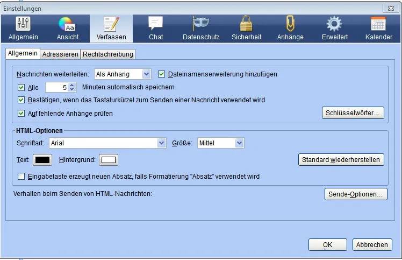The width and height of the screenshot is (402, 260).
Task: Select the Anhänge paperclip category
Action: (290, 29)
